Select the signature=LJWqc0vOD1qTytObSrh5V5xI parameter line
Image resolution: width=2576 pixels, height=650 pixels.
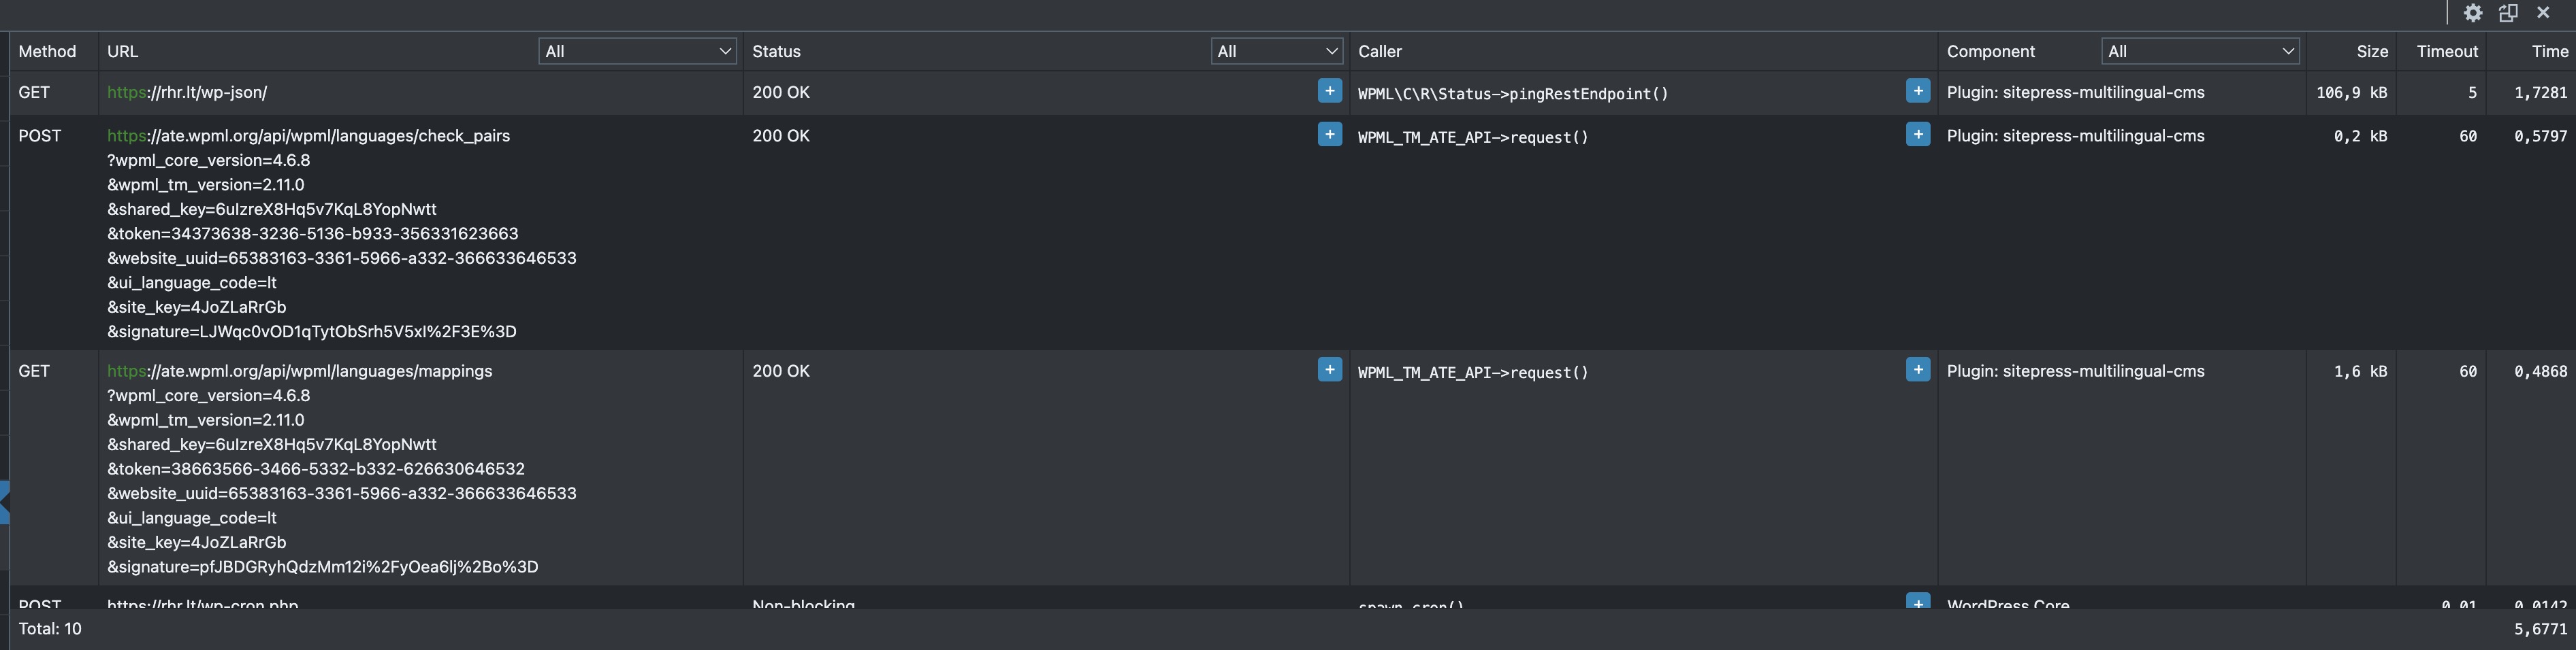(x=312, y=332)
